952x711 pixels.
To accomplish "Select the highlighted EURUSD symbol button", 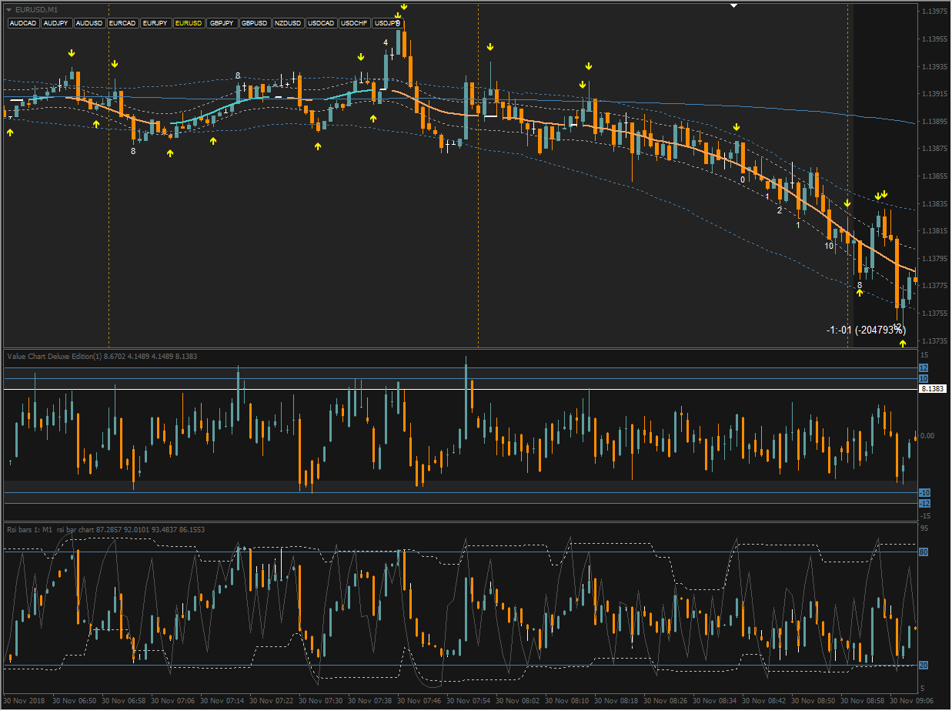I will 189,23.
